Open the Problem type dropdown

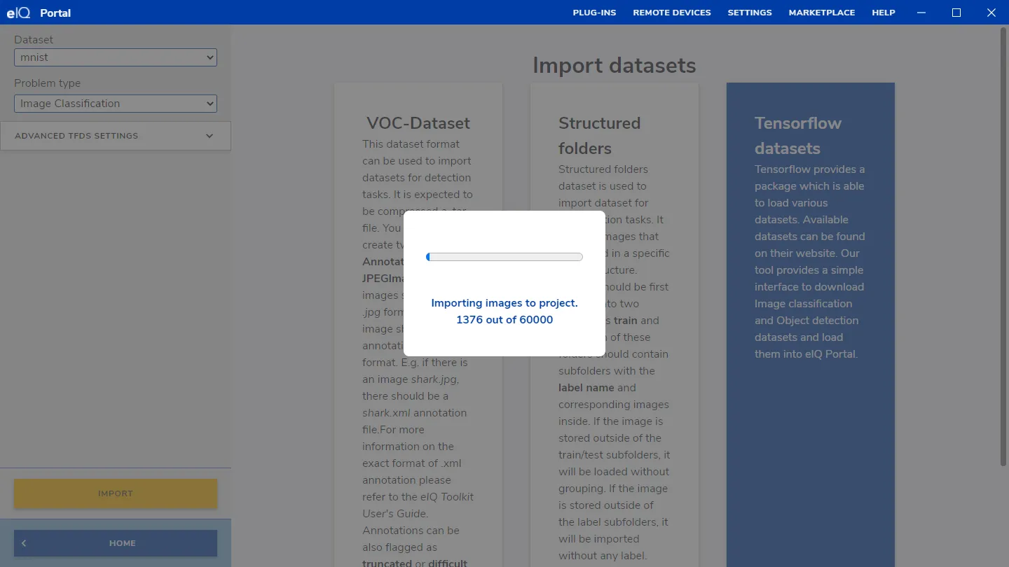coord(116,104)
